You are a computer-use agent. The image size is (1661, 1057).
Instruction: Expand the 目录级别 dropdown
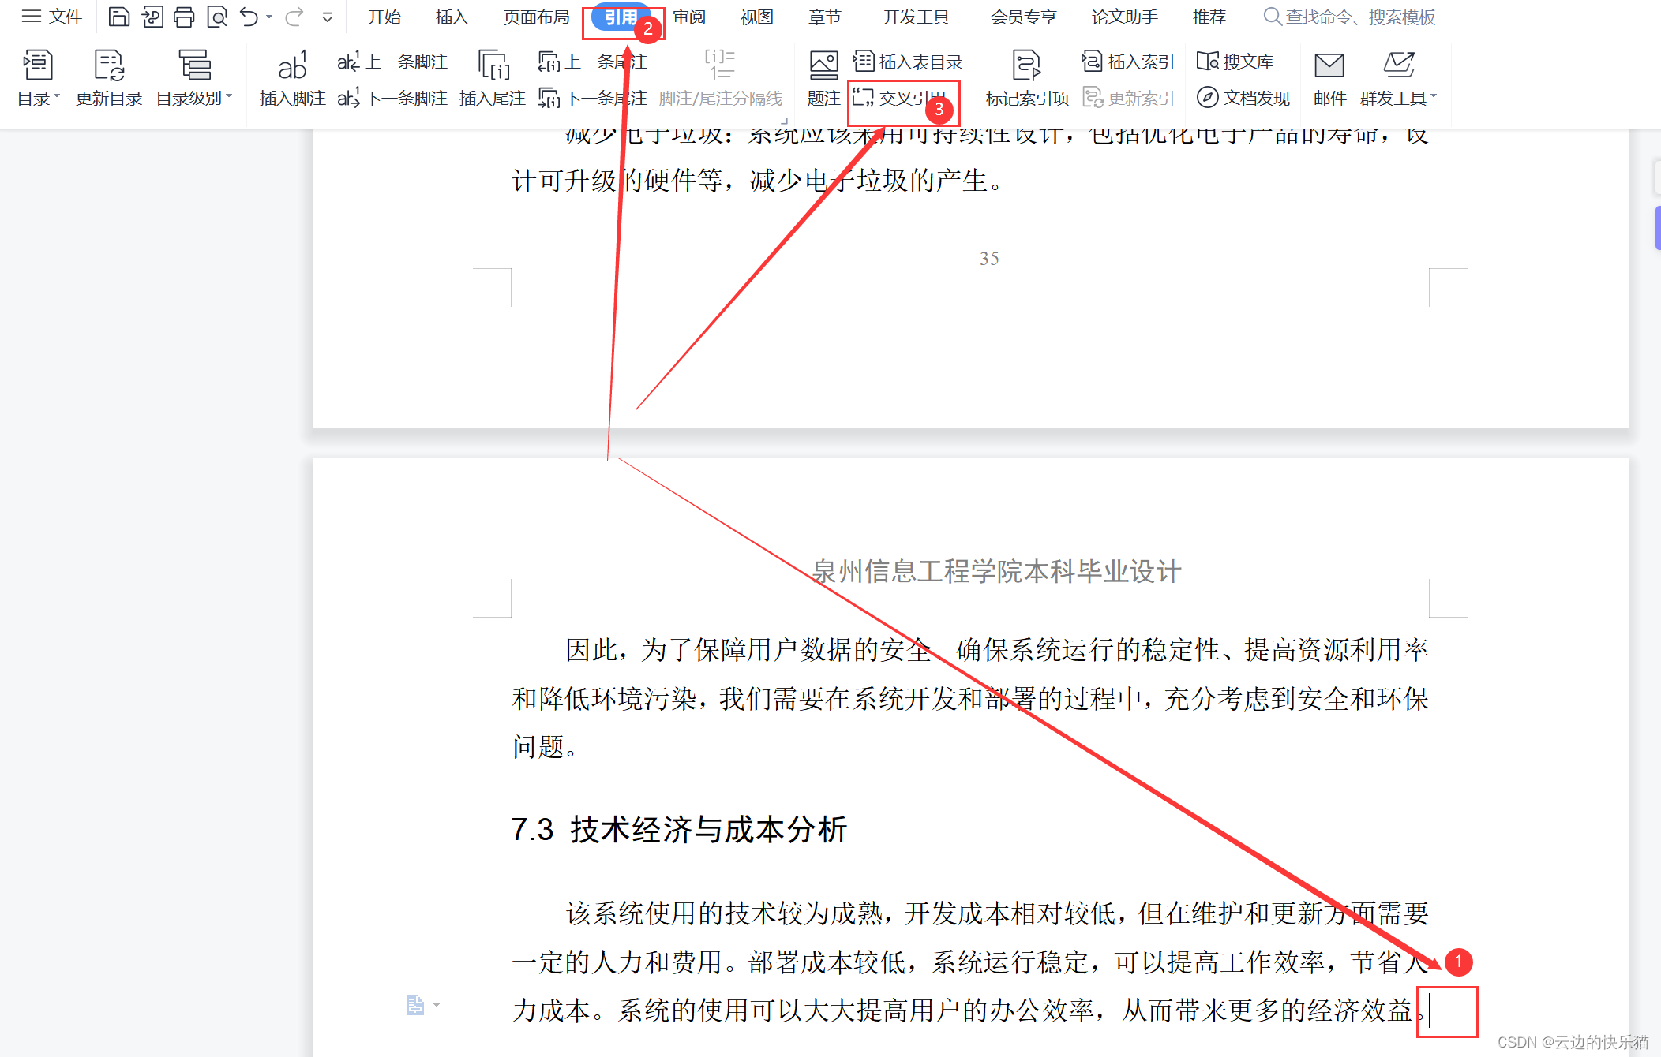tap(229, 97)
